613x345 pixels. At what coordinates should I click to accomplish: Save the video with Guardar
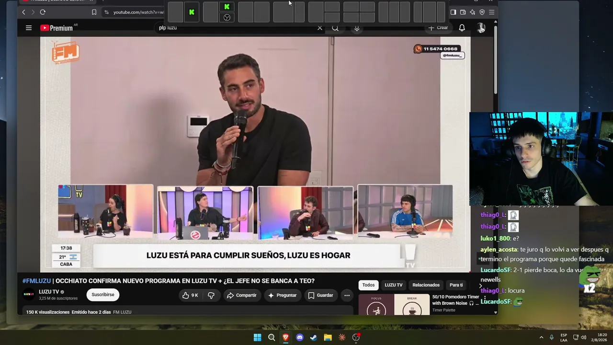320,295
